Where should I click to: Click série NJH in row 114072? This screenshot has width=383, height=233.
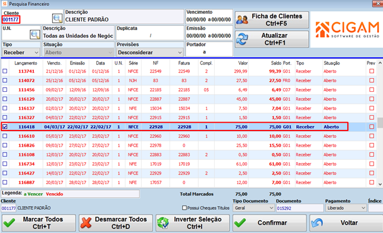[133, 80]
